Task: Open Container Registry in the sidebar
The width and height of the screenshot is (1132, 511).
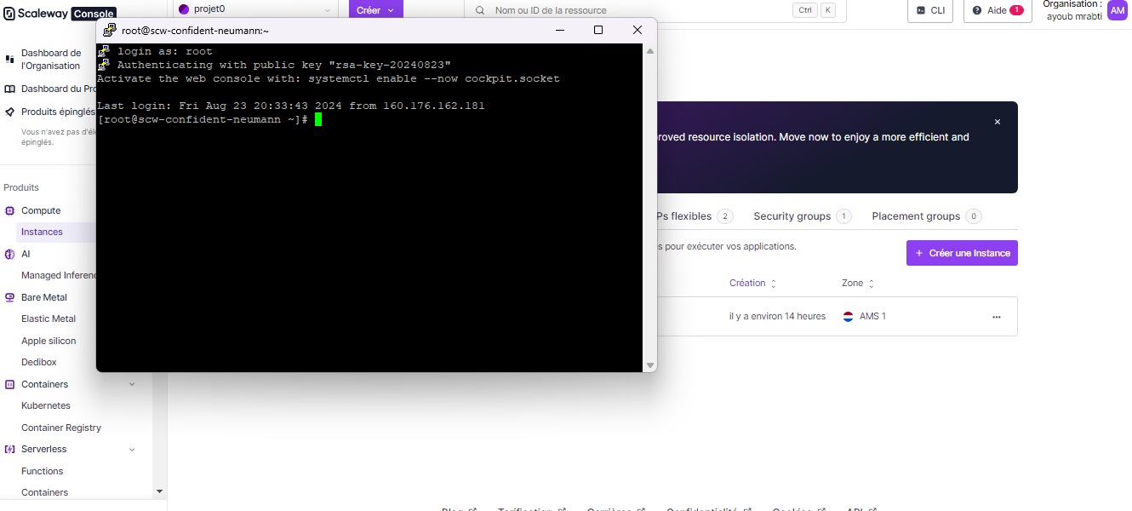Action: [61, 428]
